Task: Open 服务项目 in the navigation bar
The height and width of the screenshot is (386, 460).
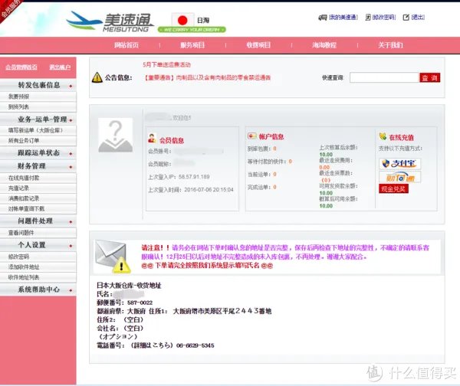Action: click(x=192, y=45)
